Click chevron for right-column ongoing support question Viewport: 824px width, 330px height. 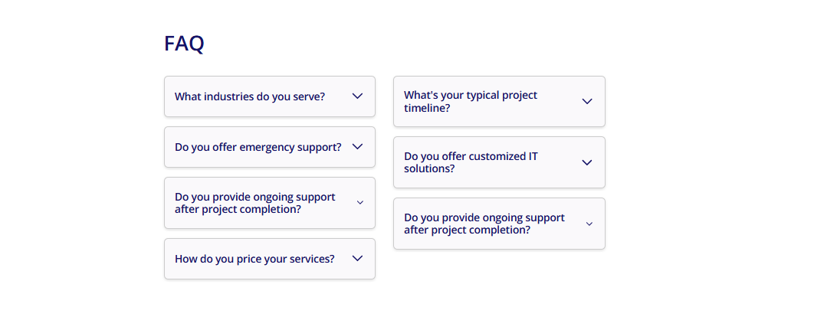coord(589,224)
